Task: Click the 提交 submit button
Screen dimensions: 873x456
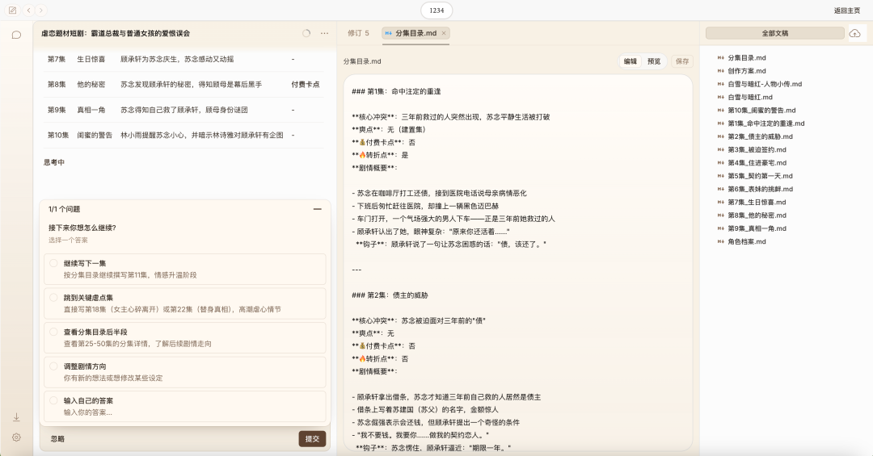Action: 312,439
